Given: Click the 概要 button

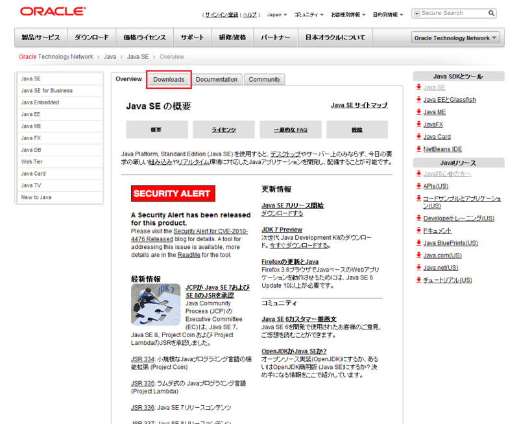Looking at the screenshot, I should [x=157, y=129].
